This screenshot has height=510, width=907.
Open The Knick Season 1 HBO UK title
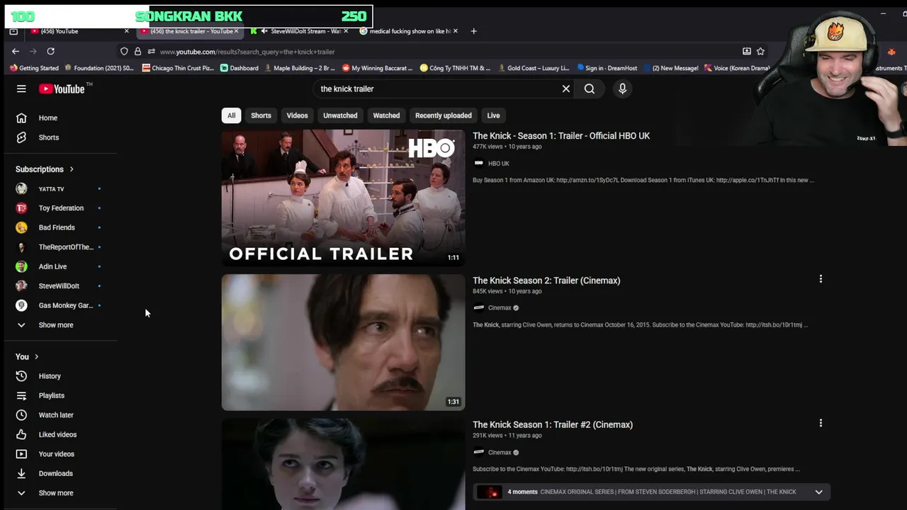click(561, 136)
